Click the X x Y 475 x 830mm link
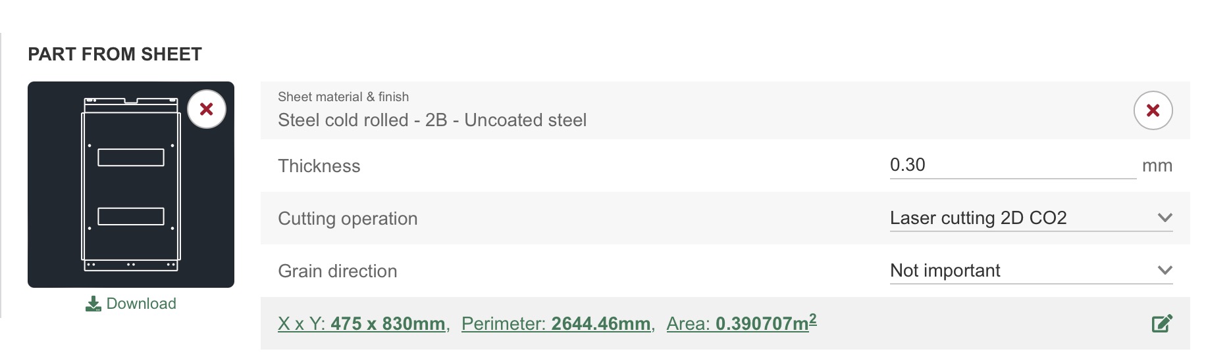This screenshot has width=1206, height=364. (361, 324)
